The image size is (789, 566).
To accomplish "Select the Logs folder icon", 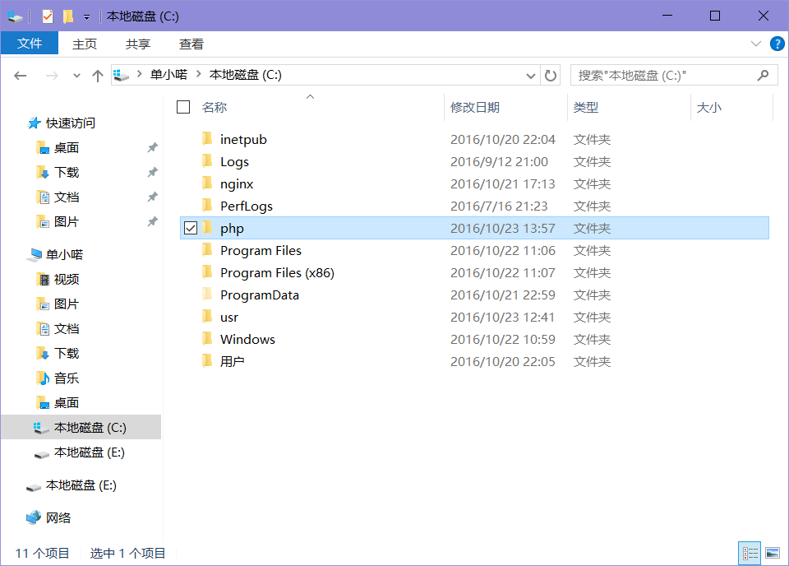I will point(207,160).
